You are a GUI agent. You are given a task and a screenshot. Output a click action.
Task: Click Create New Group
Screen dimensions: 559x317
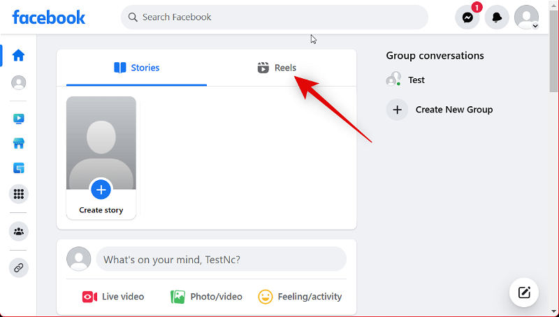(440, 110)
